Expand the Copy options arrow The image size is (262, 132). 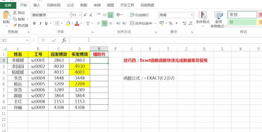click(x=27, y=19)
